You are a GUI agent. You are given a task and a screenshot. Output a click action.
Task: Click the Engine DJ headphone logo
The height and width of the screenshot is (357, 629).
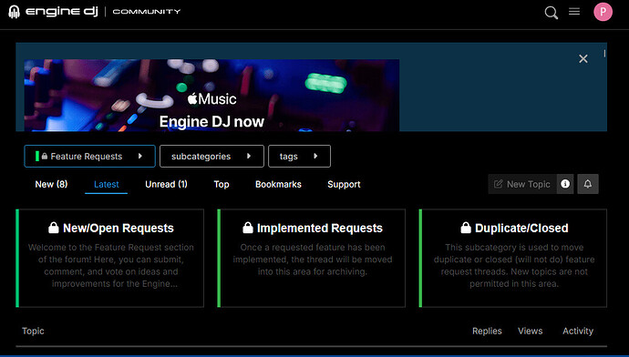coord(14,12)
